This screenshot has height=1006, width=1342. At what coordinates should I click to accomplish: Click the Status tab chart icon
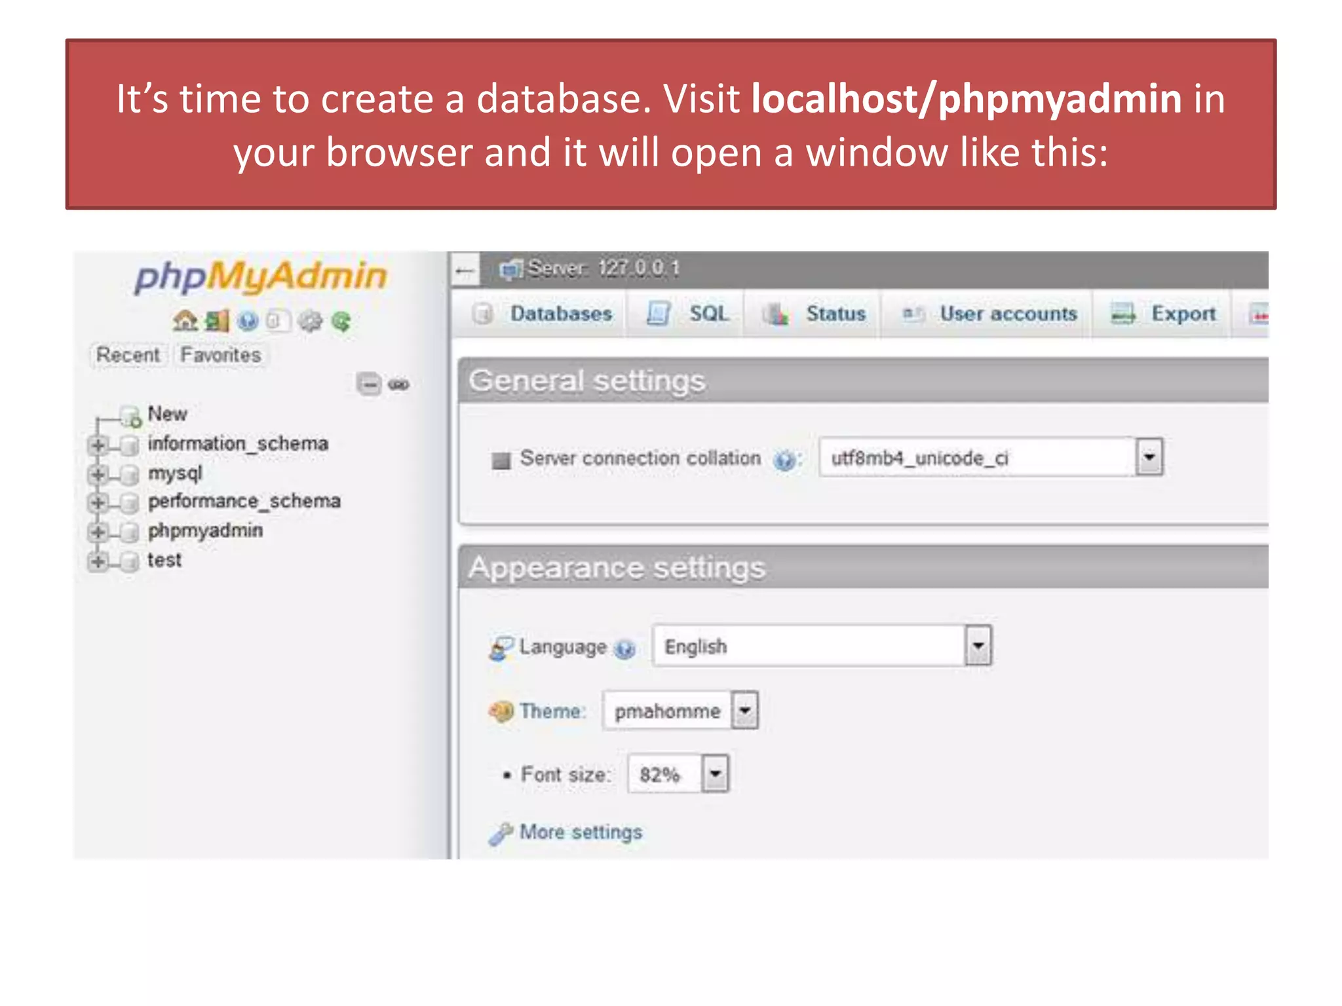776,314
